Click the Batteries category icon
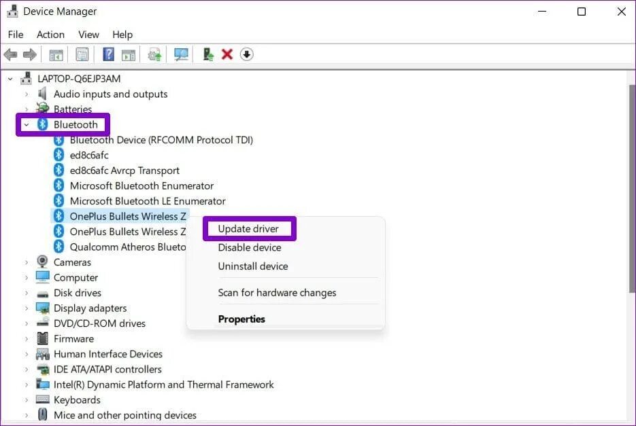 tap(42, 108)
